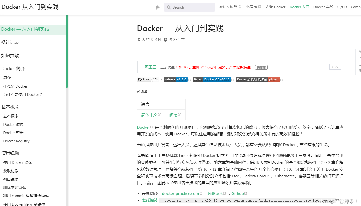Open Docker 容器 sidebar page
Image resolution: width=361 pixels, height=206 pixels.
click(x=13, y=133)
